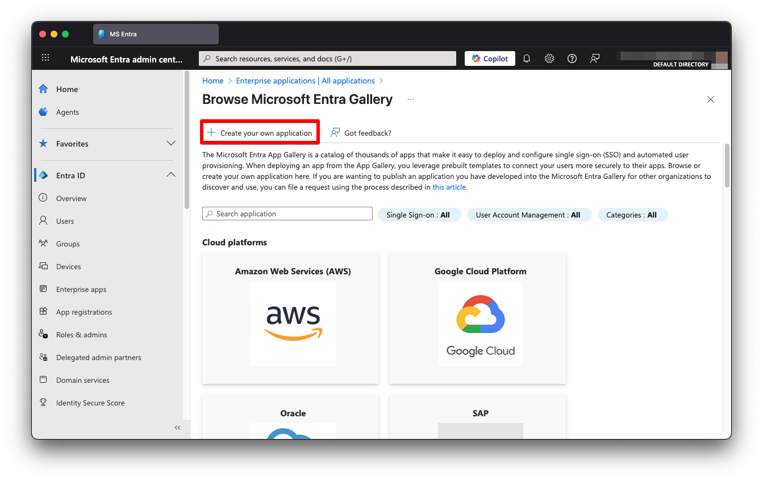The width and height of the screenshot is (763, 481).
Task: Open the settings gear icon
Action: [549, 58]
